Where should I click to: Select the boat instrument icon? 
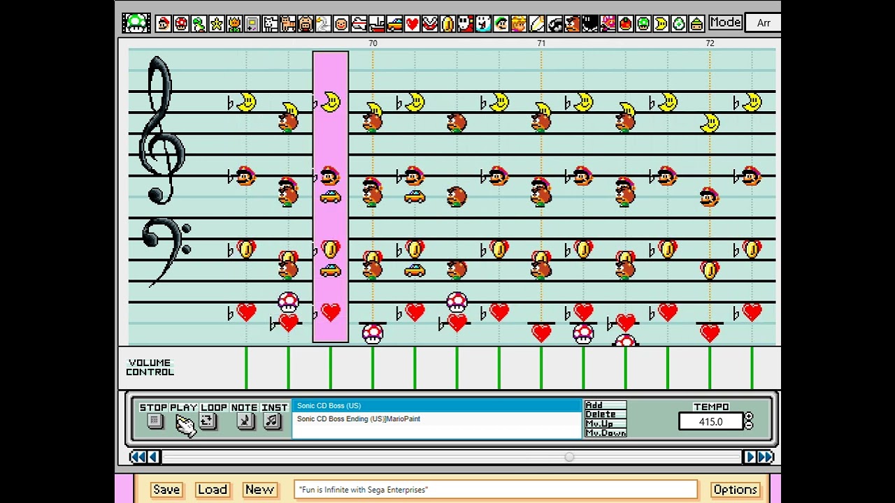pyautogui.click(x=377, y=24)
